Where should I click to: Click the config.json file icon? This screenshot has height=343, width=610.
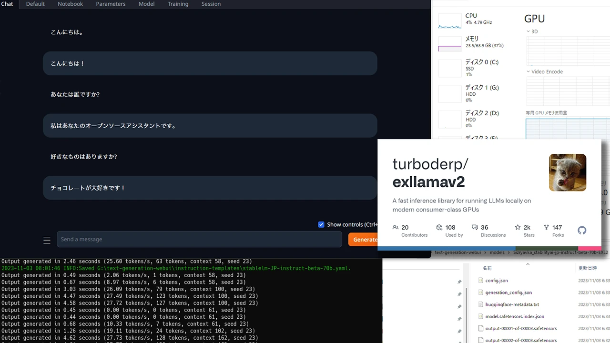(x=480, y=281)
